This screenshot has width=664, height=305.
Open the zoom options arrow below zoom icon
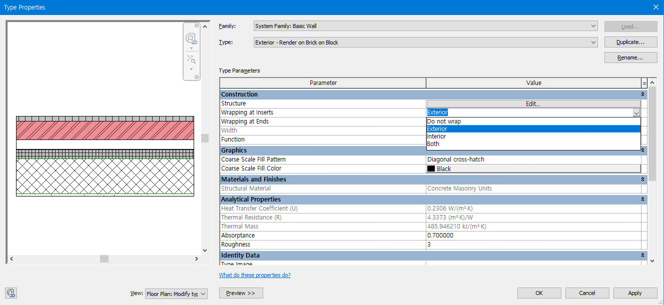[x=191, y=69]
